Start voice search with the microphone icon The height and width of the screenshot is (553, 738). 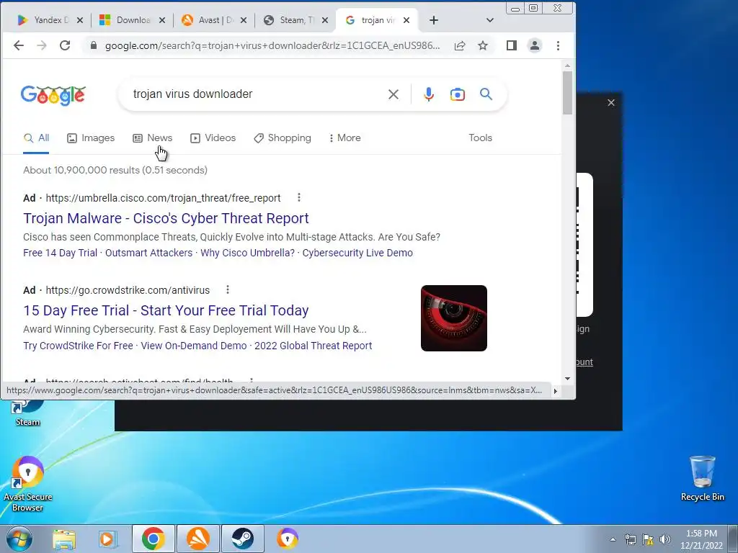click(428, 94)
